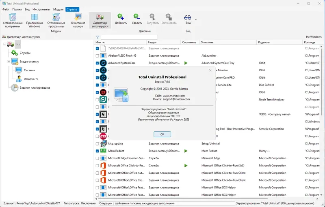Click the green running arrow for Advanced SystemCare
Viewport: 325px width, 207px height.
(186, 63)
